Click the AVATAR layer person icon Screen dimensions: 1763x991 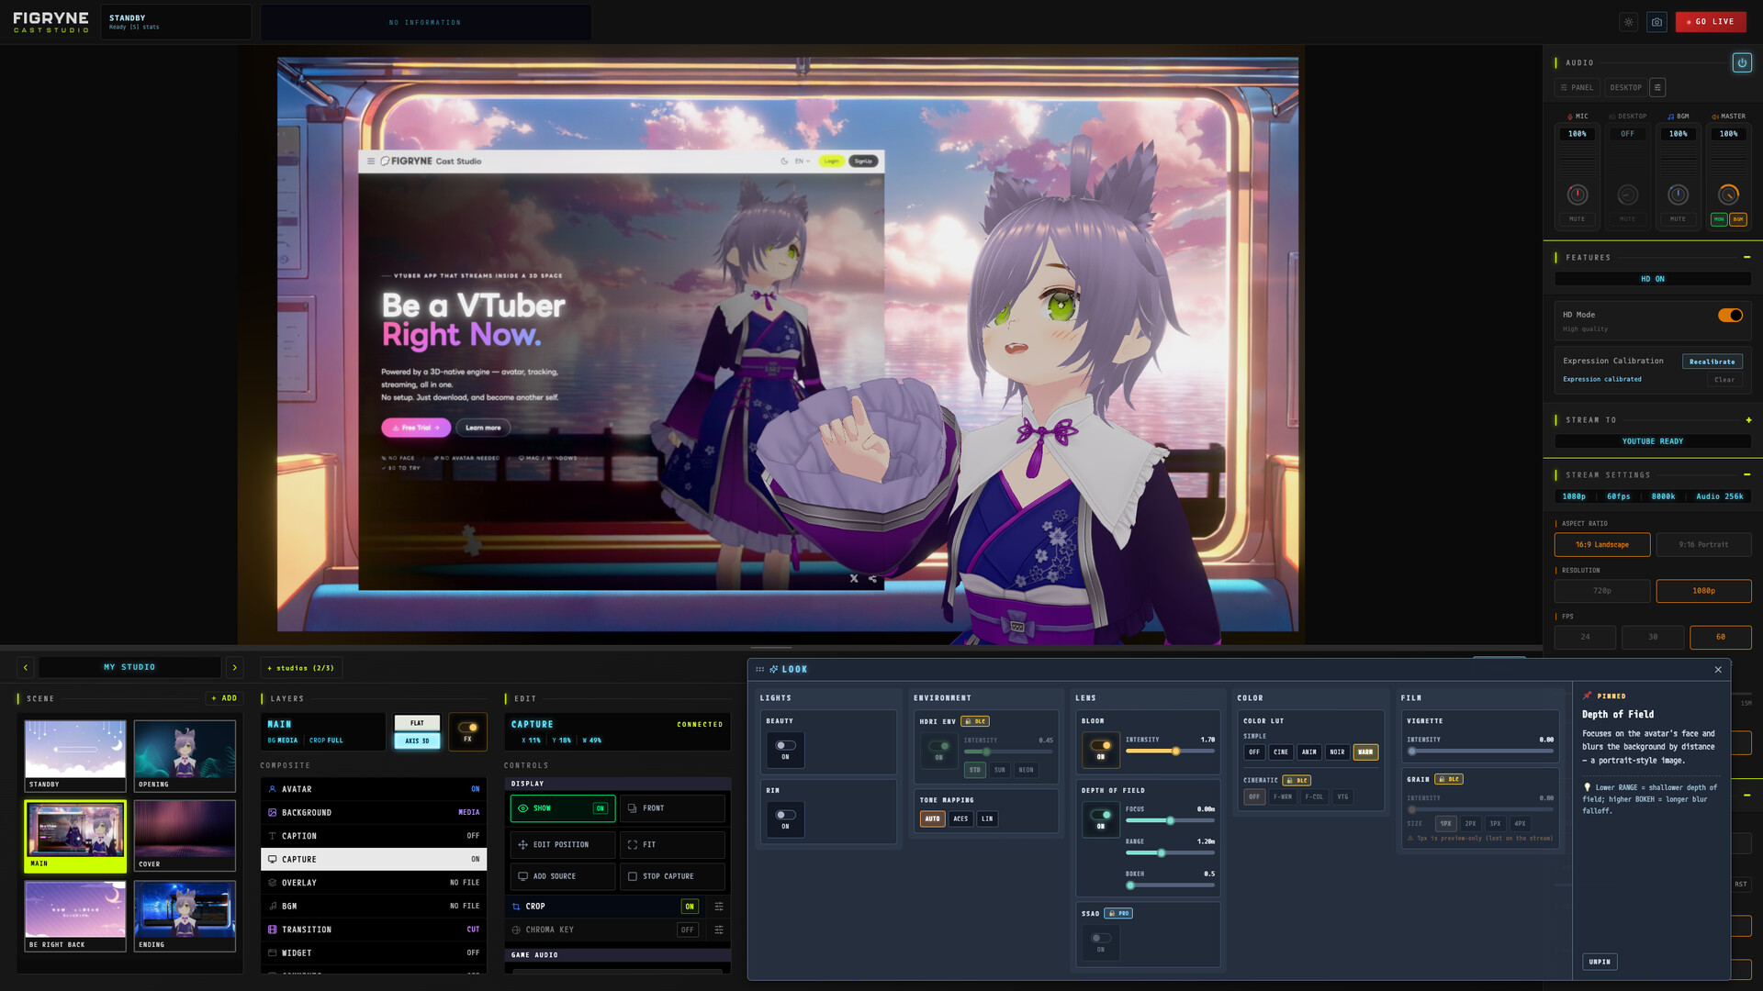pyautogui.click(x=273, y=789)
